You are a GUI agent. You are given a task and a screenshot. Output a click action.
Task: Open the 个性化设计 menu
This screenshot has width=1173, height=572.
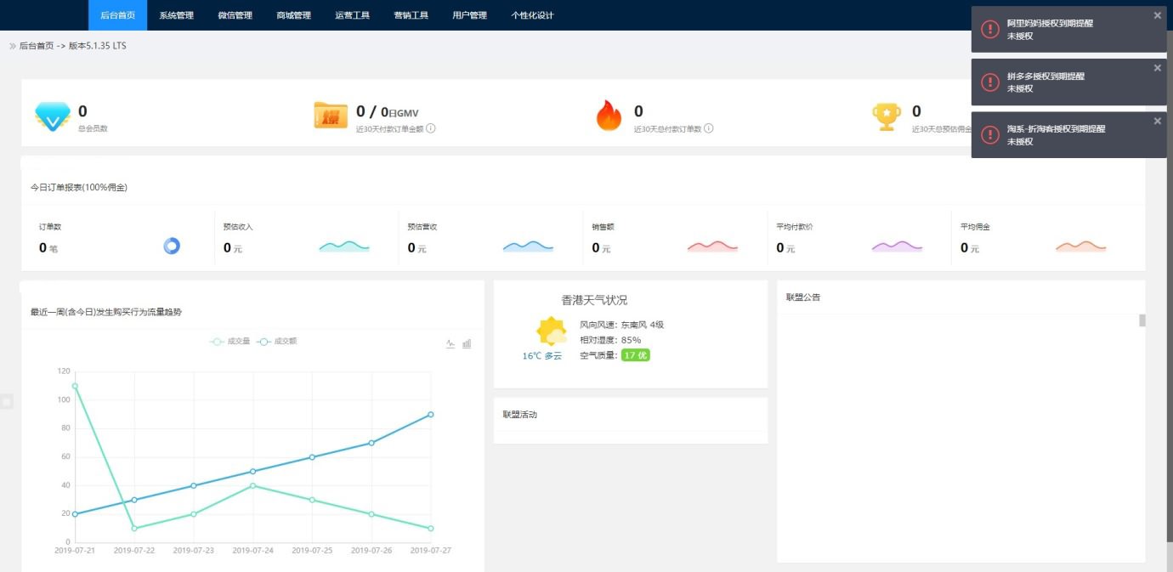(x=532, y=15)
